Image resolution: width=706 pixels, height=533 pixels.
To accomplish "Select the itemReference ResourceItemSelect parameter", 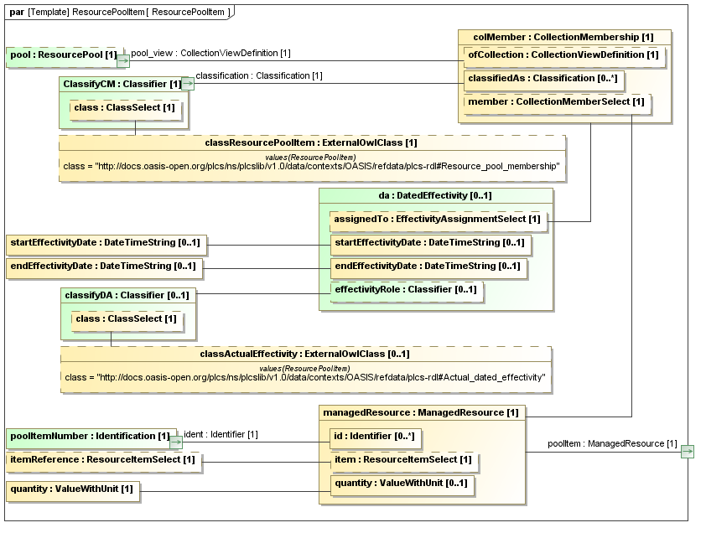I will (103, 459).
